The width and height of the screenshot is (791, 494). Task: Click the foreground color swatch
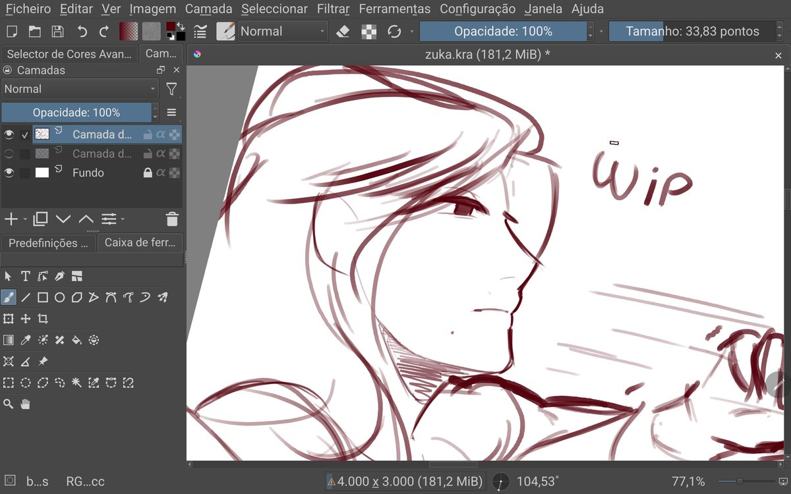coord(171,27)
